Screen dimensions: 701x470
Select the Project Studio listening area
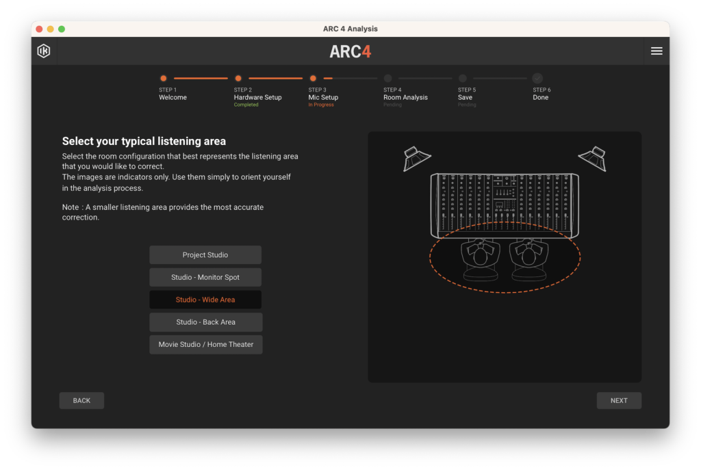click(x=205, y=255)
